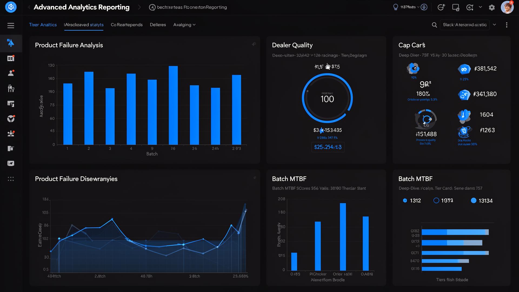Switch to the Timer Analtics tab
The height and width of the screenshot is (292, 519).
coord(43,25)
